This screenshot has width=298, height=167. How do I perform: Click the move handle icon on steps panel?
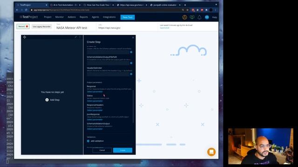pyautogui.click(x=25, y=37)
